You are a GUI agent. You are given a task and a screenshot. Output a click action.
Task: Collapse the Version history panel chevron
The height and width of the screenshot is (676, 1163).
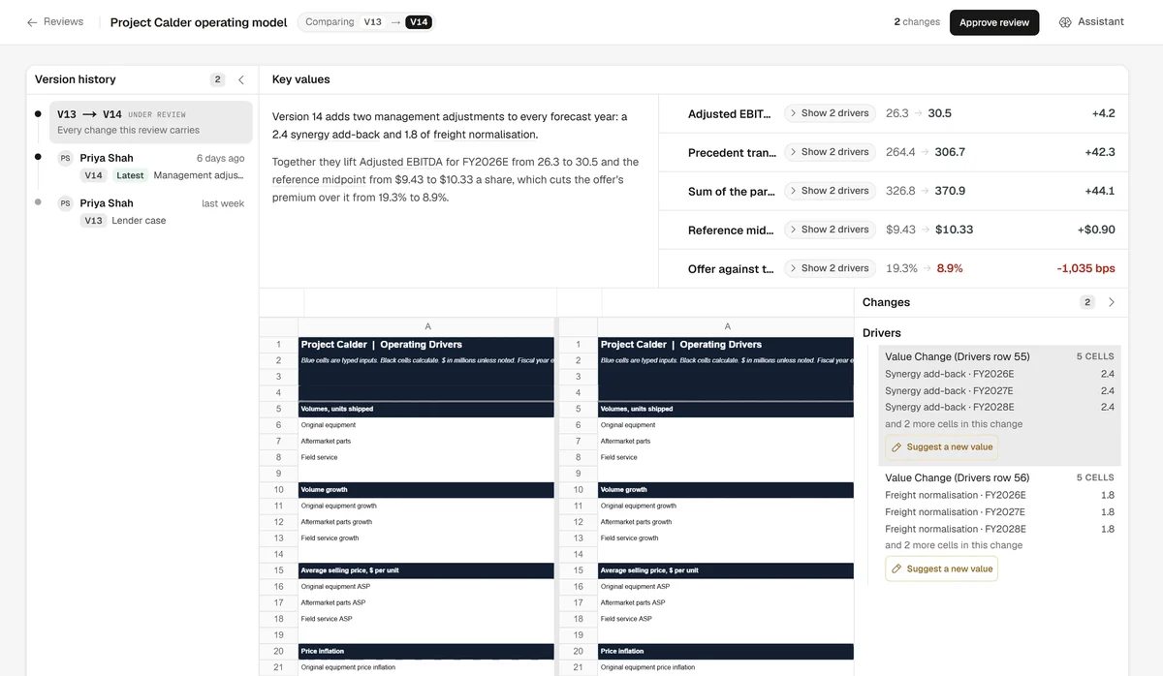[241, 79]
